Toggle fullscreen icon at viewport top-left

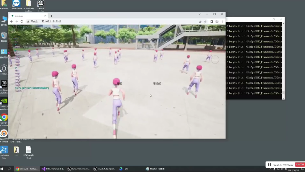[13, 30]
